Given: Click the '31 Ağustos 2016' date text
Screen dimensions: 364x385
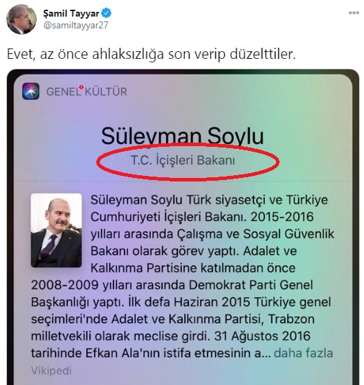Looking at the screenshot, I should point(262,336).
